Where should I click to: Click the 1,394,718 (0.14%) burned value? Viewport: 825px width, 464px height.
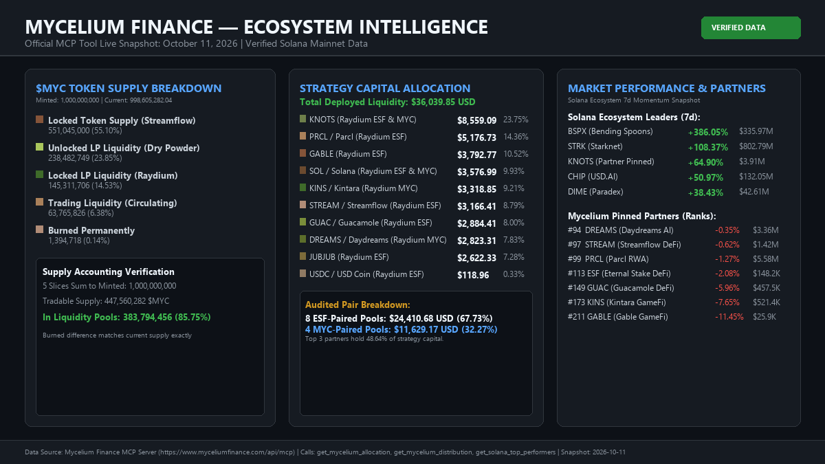(78, 240)
